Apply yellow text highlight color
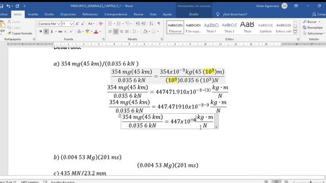This screenshot has height=183, width=326. point(88,32)
